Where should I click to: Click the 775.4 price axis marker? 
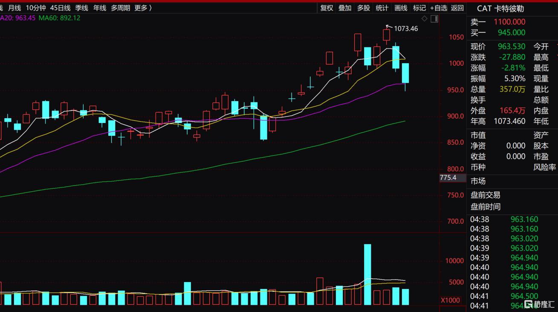pyautogui.click(x=448, y=178)
